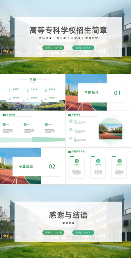Viewport: 131px width, 258px height.
Task: Open contents card 3 师资力量
Action: [x=51, y=90]
